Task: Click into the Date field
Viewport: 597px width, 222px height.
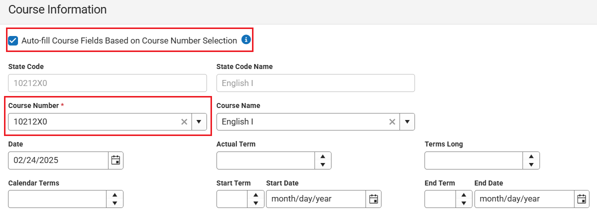Action: (58, 160)
